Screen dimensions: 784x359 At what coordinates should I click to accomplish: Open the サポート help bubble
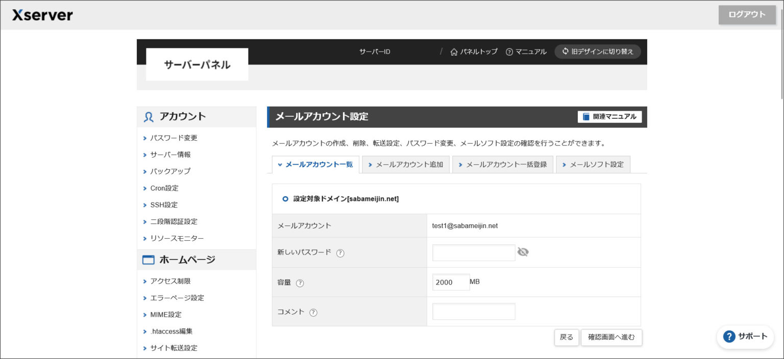(x=745, y=337)
